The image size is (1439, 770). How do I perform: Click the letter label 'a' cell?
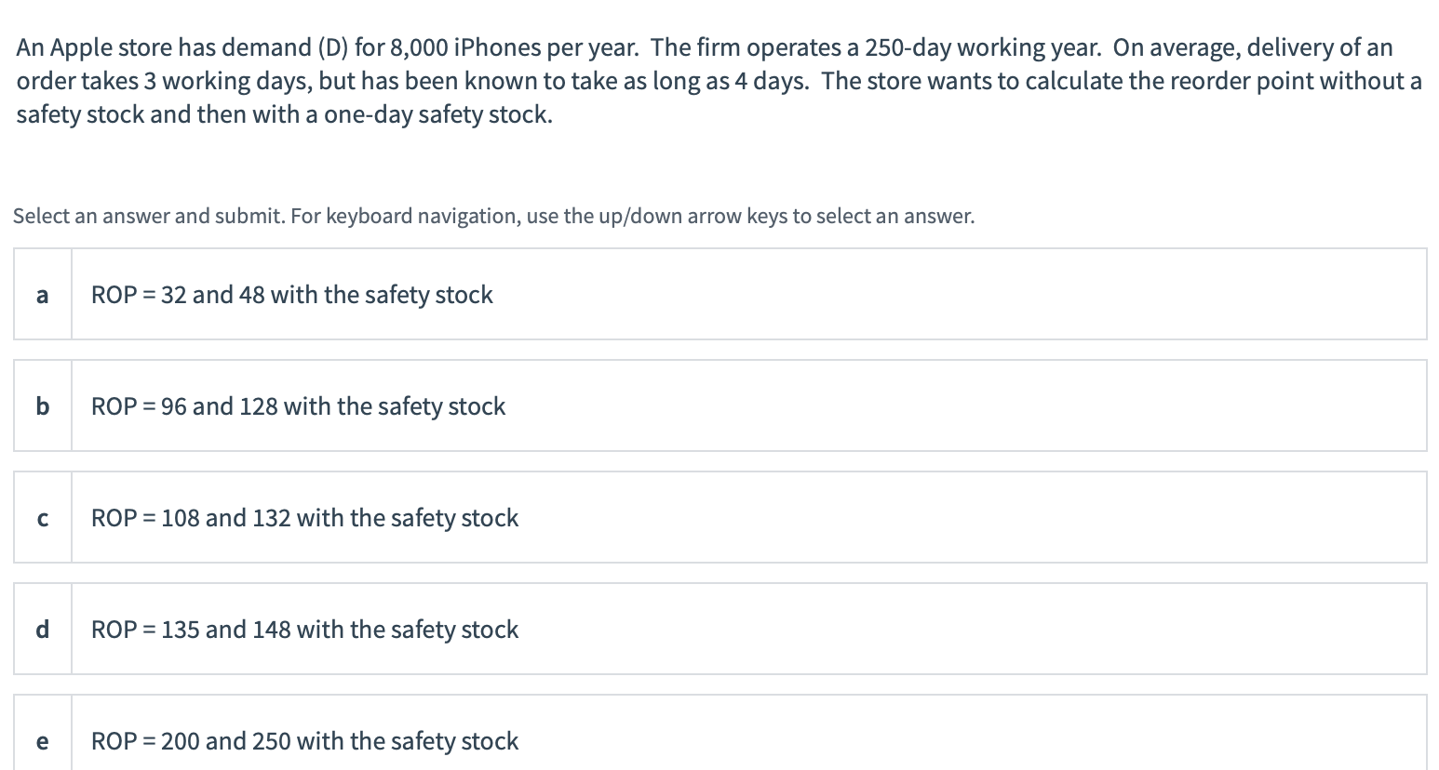pyautogui.click(x=42, y=294)
